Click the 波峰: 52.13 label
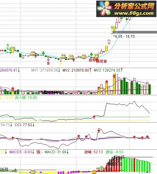The height and width of the screenshot is (174, 157). (94, 152)
